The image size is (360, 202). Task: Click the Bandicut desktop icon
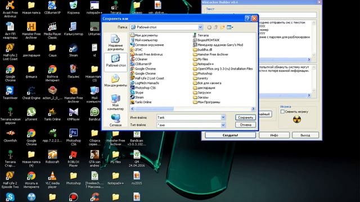pyautogui.click(x=94, y=114)
